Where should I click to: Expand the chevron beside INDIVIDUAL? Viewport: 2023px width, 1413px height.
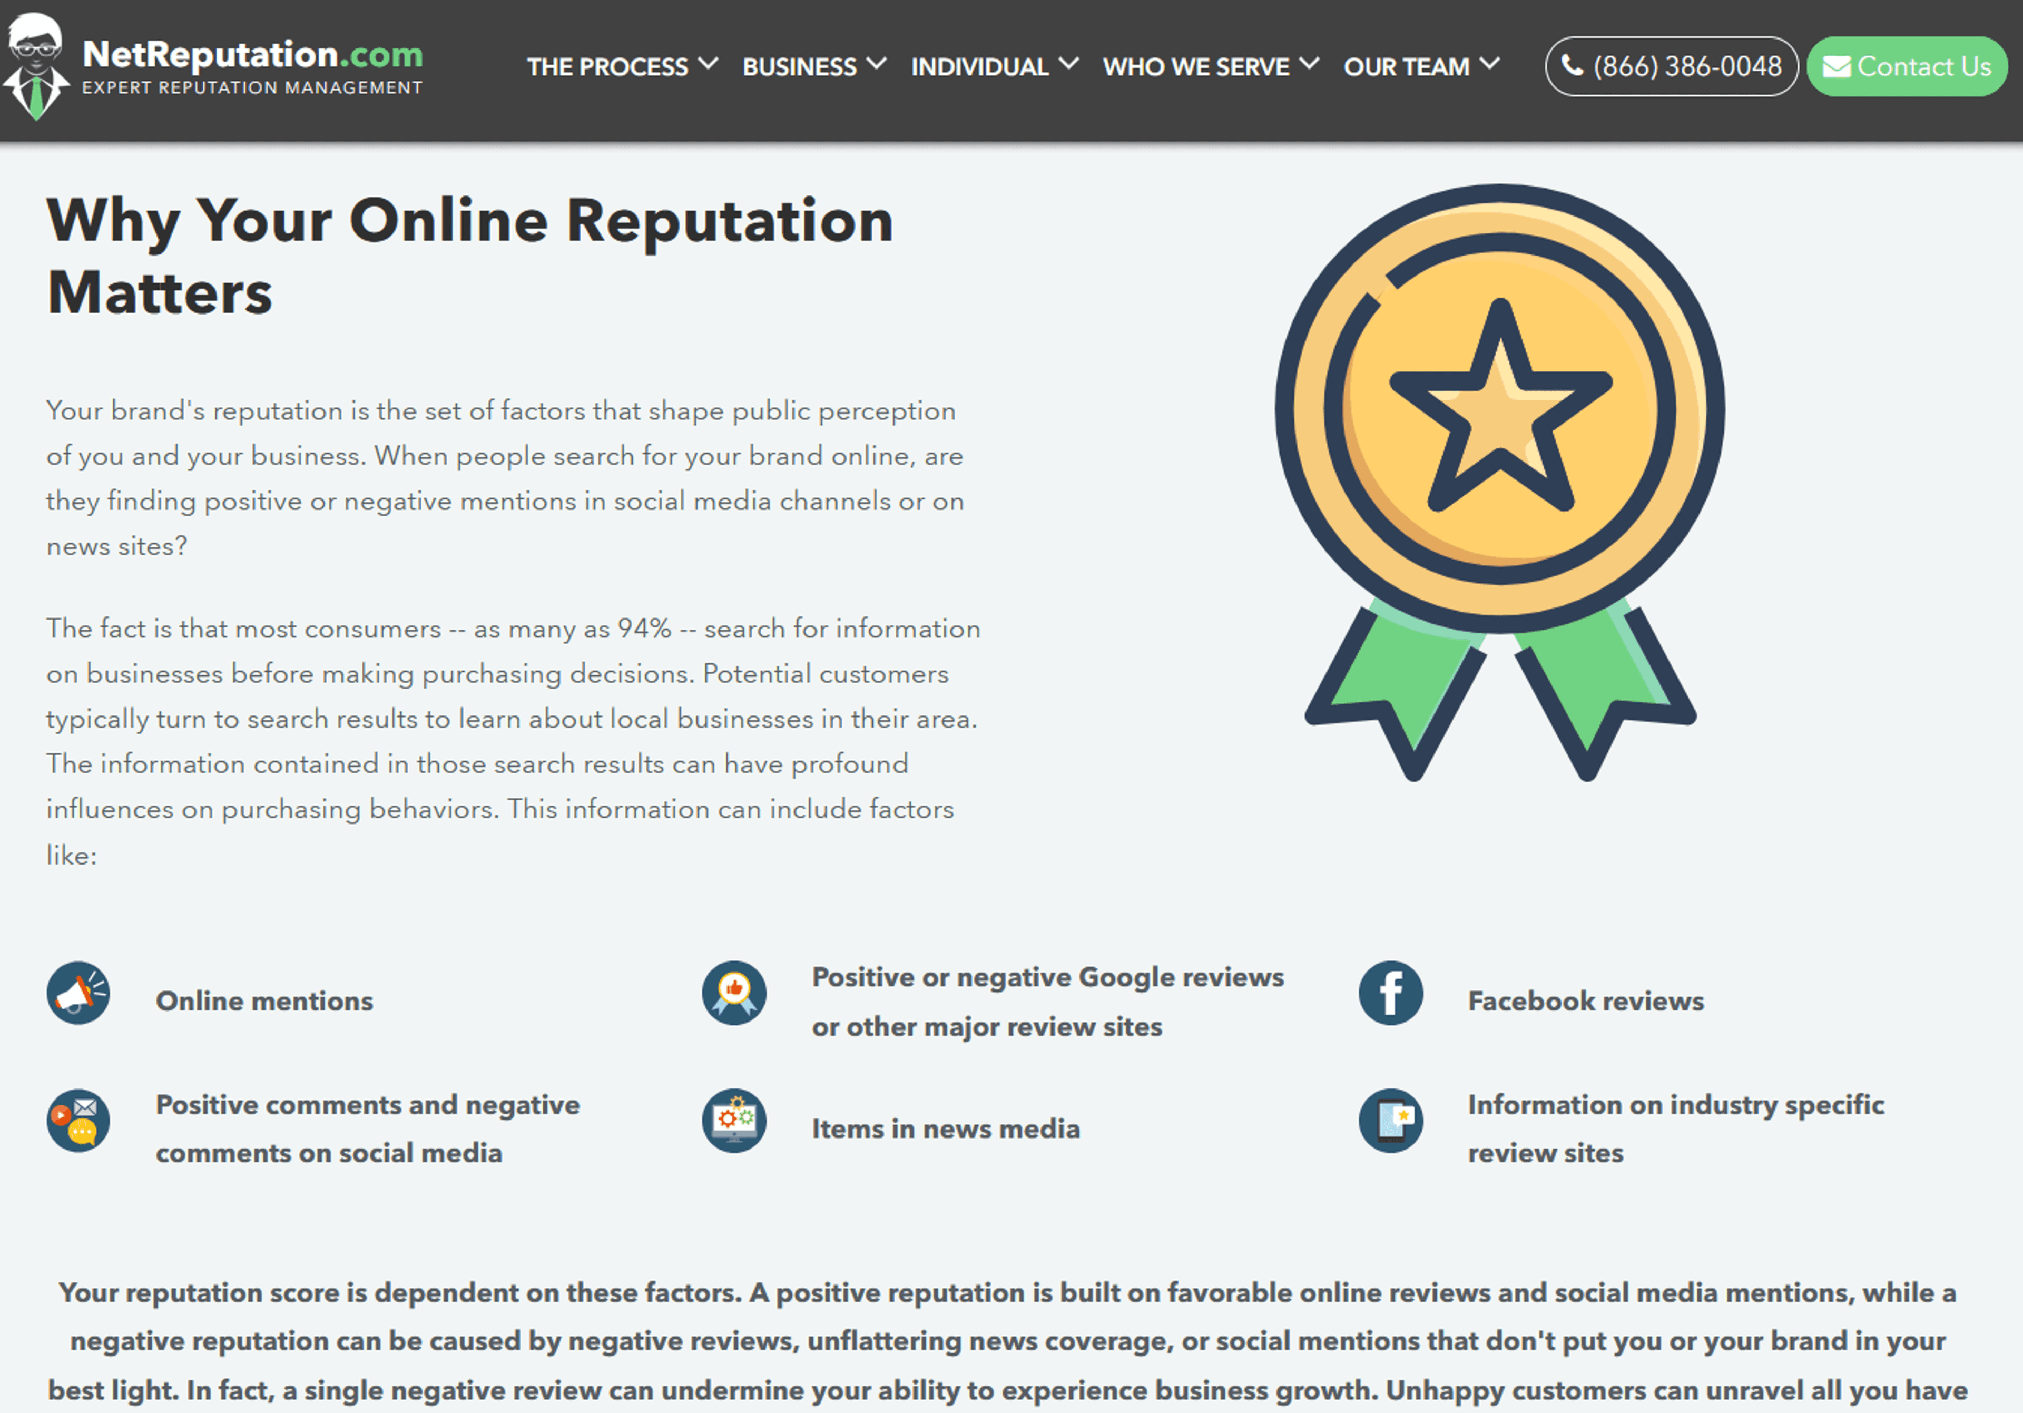(x=1068, y=64)
